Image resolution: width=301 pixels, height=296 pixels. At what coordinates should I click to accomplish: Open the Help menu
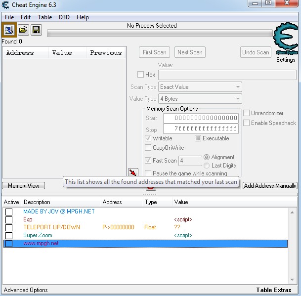[83, 17]
